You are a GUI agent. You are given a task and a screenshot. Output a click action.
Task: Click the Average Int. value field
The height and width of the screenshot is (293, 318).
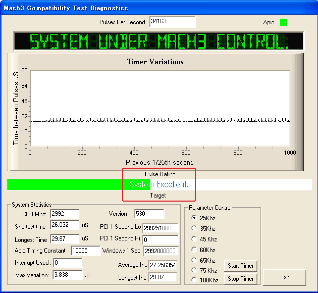tap(163, 265)
